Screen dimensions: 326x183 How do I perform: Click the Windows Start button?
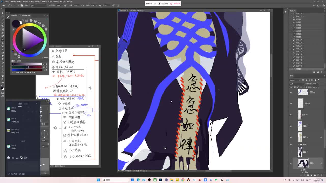tap(98, 180)
